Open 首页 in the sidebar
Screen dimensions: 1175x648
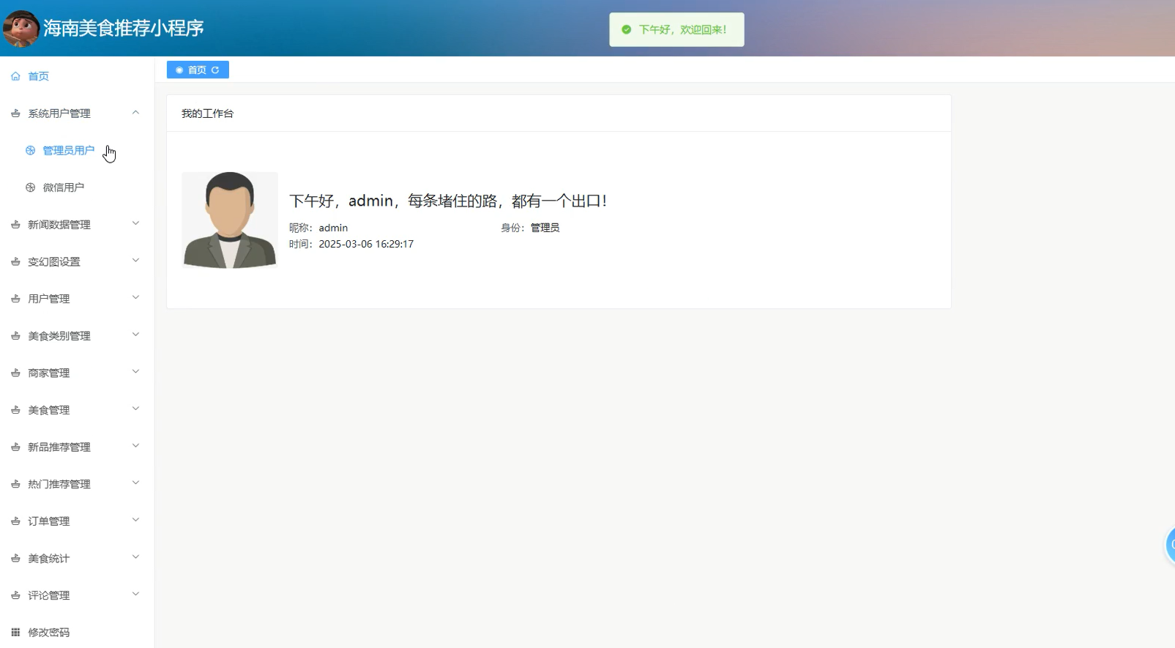tap(77, 76)
